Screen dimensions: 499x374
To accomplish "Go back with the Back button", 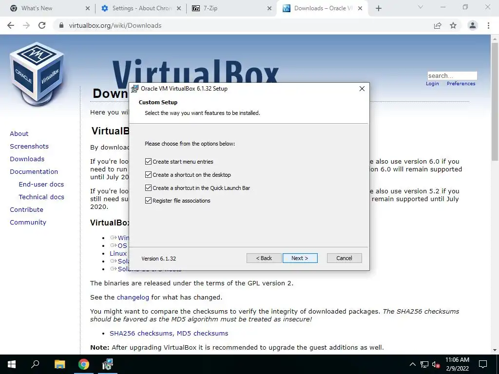I will coord(264,258).
